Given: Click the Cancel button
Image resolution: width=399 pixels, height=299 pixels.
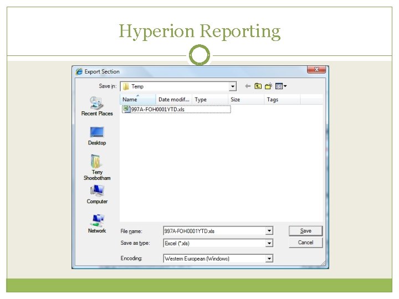Looking at the screenshot, I should click(x=305, y=243).
